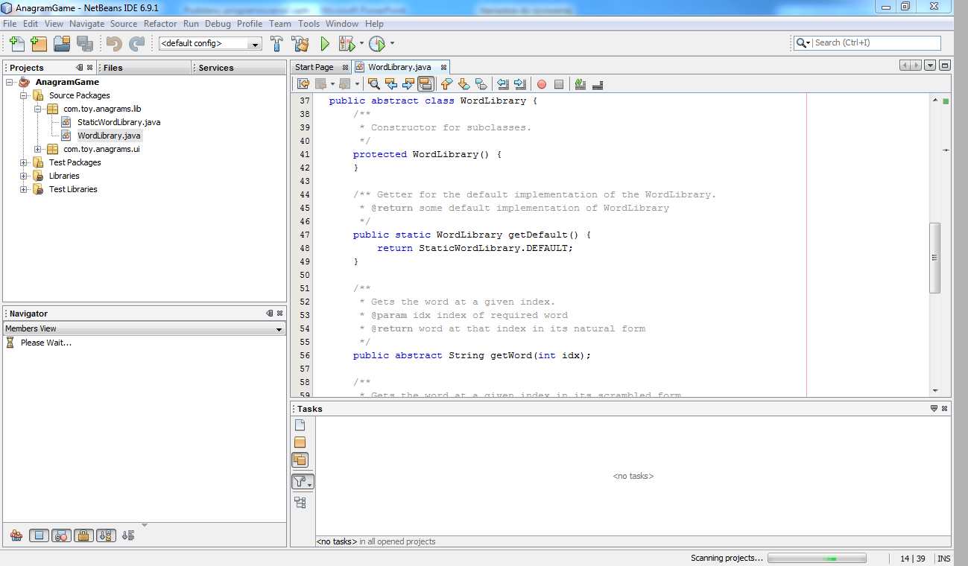Click the New File toolbar icon

17,43
